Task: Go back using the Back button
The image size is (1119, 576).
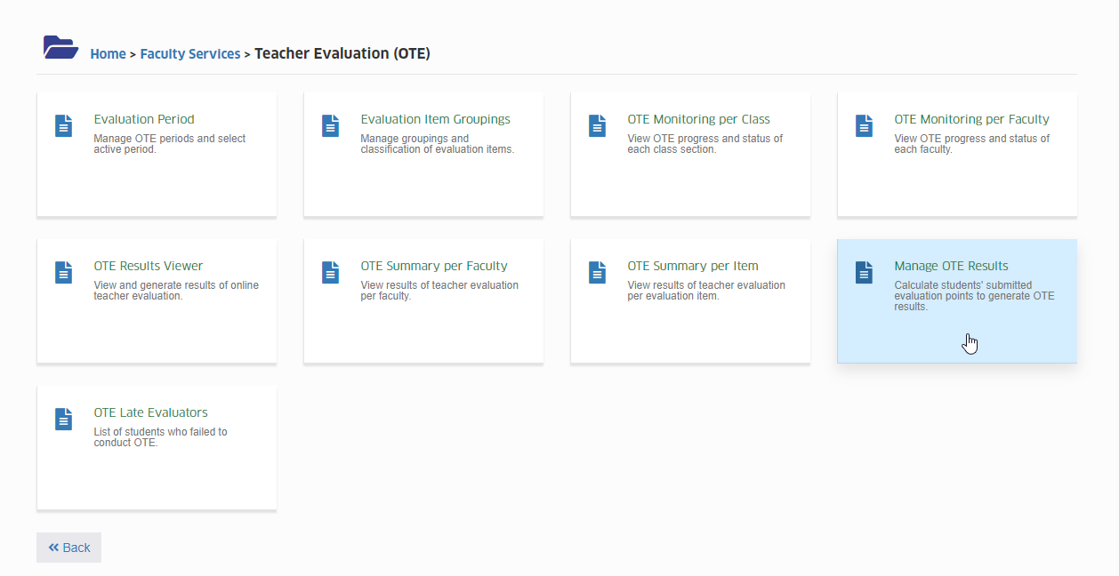Action: [x=69, y=548]
